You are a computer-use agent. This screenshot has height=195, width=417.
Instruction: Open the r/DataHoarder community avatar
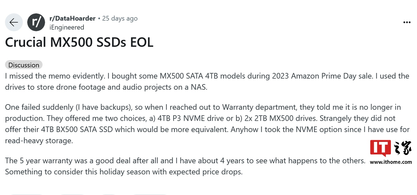coord(36,22)
